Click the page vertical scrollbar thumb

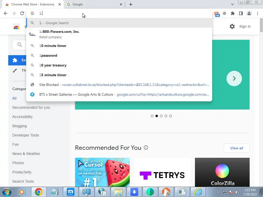coord(261,25)
